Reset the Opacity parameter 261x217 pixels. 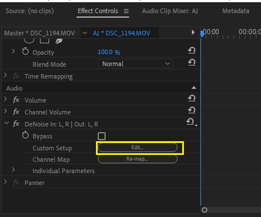click(x=192, y=50)
